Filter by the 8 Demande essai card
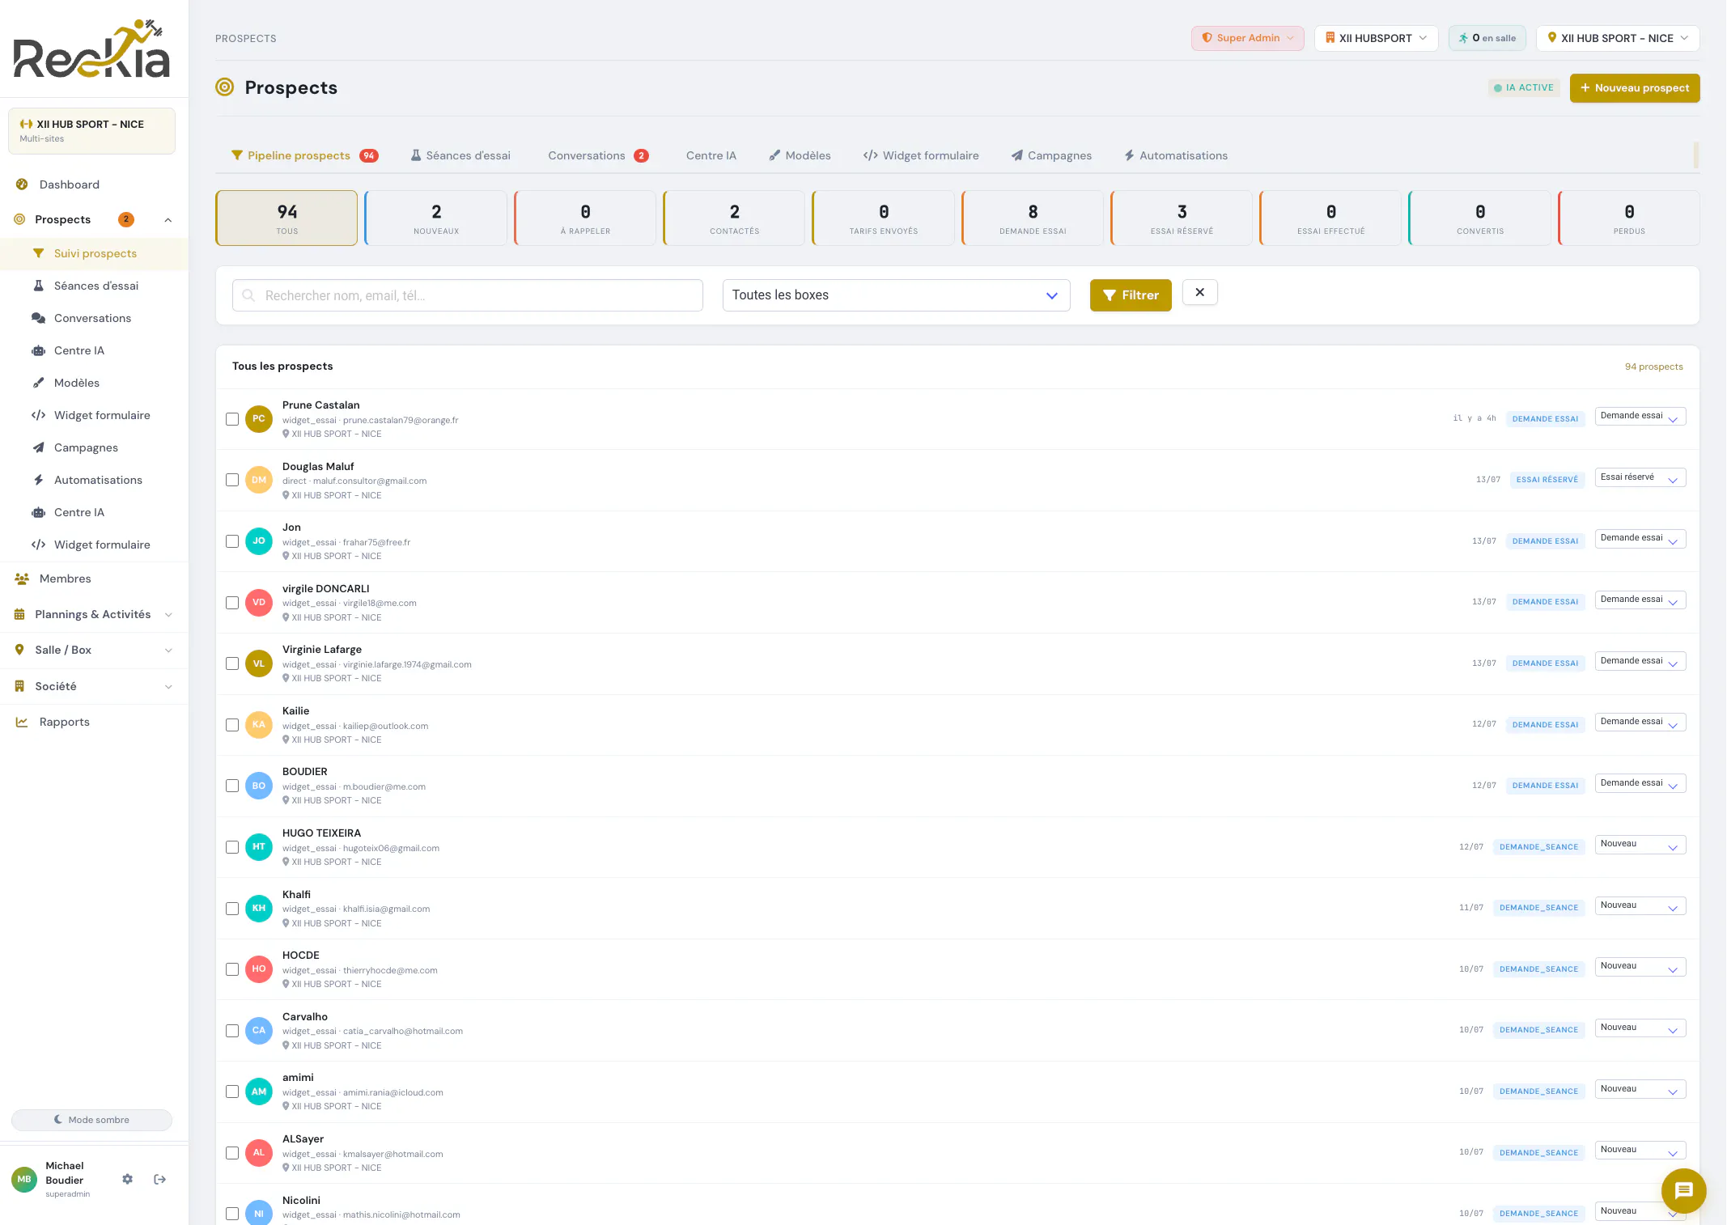Image resolution: width=1727 pixels, height=1225 pixels. 1033,218
